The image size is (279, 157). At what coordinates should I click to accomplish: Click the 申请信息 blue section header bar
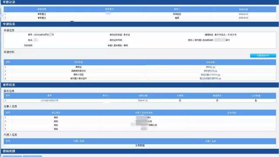click(139, 24)
